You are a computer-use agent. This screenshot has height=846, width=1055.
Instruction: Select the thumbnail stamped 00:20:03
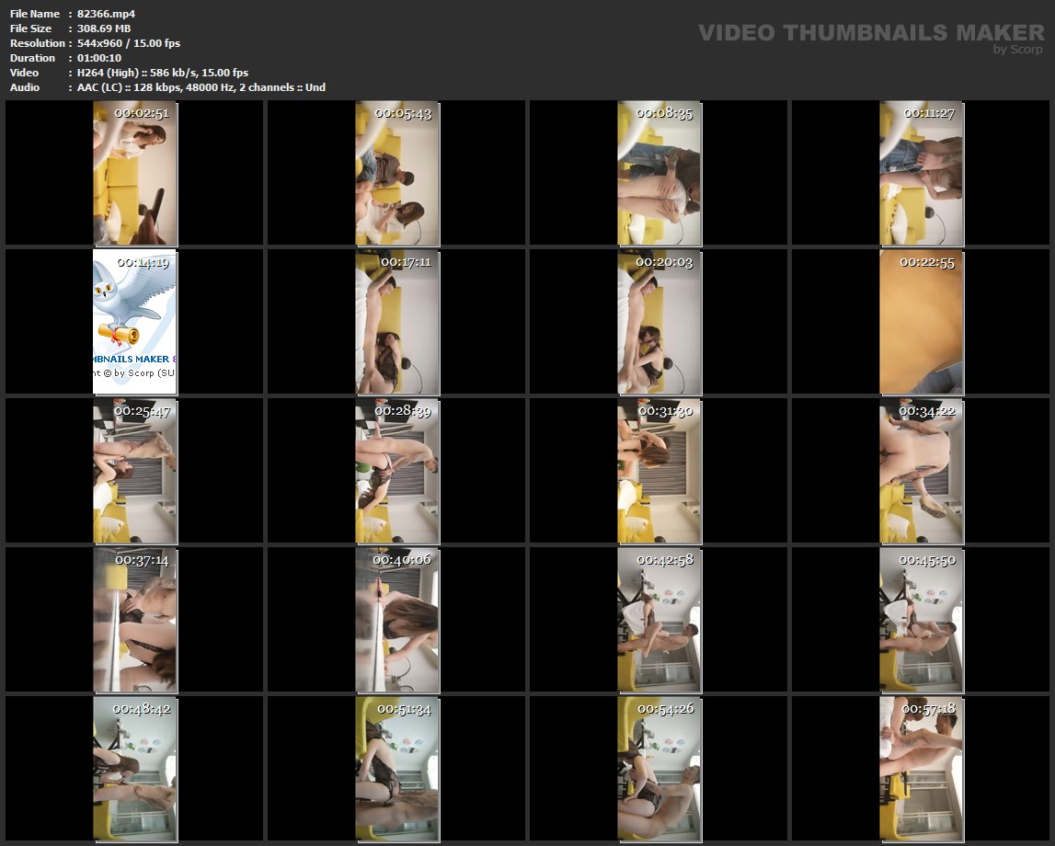coord(660,322)
